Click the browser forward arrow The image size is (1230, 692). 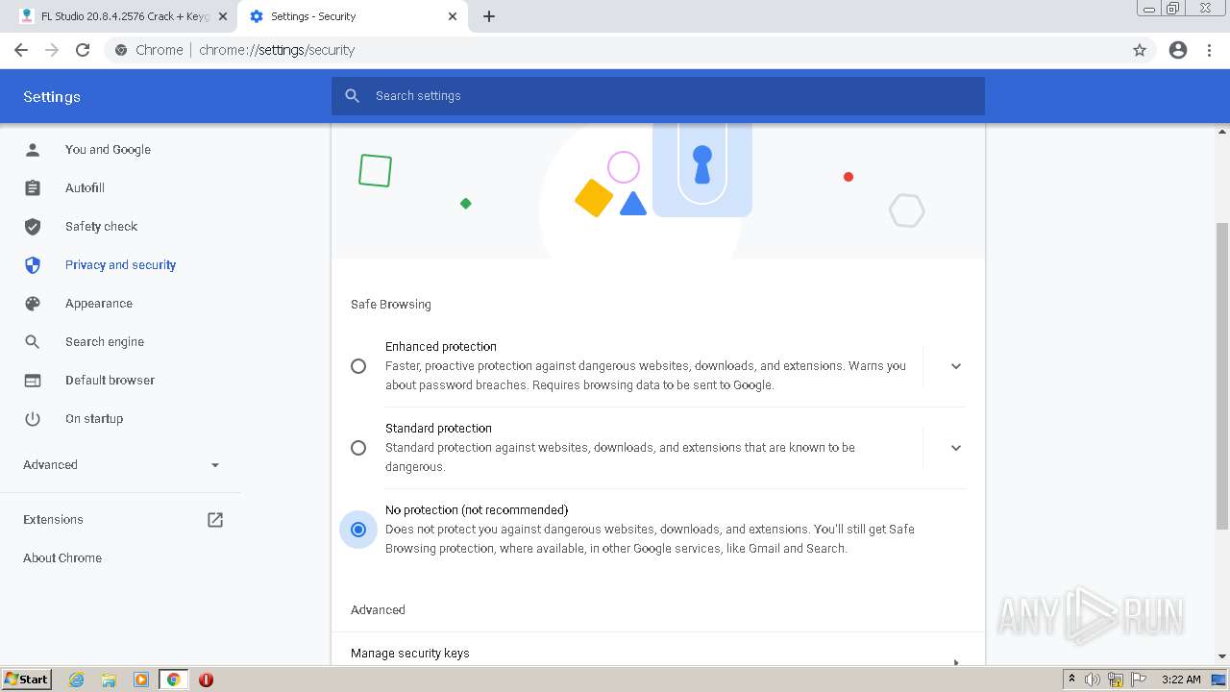click(x=52, y=50)
